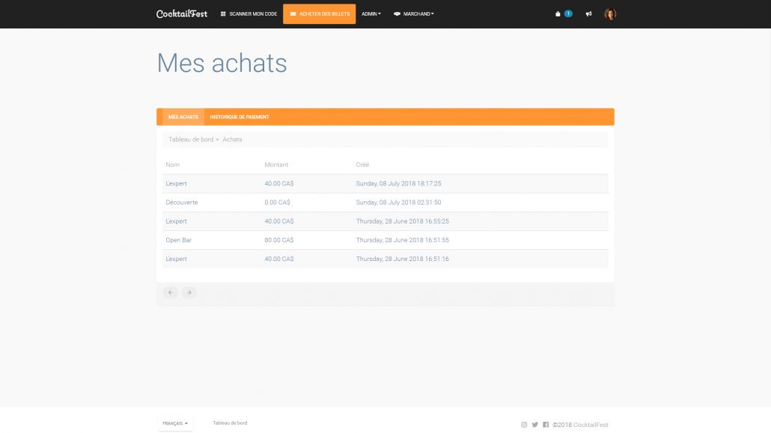Viewport: 771px width, 433px height.
Task: Switch to Historique de paiement tab
Action: [240, 117]
